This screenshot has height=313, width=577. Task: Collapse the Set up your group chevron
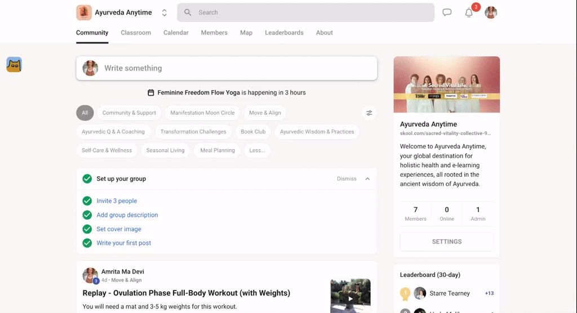point(367,179)
